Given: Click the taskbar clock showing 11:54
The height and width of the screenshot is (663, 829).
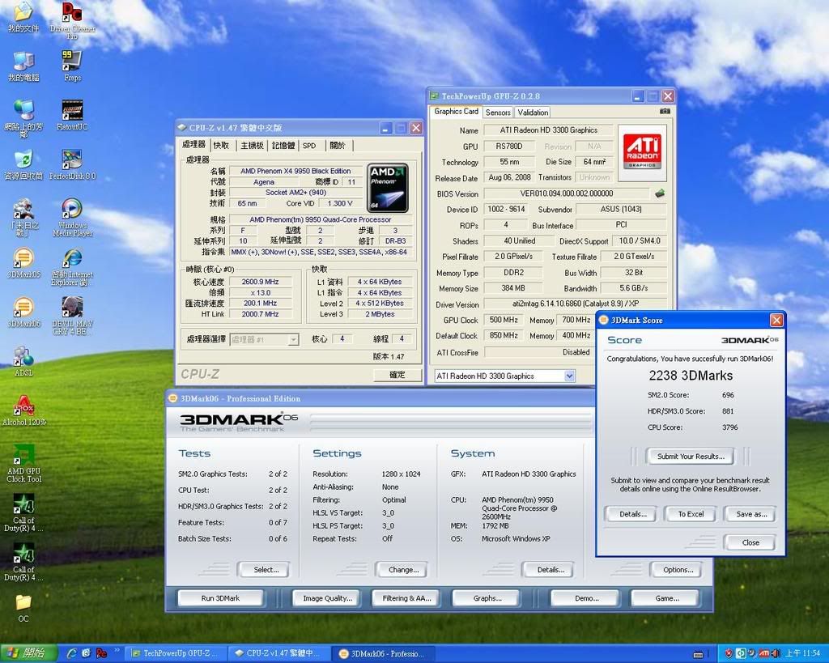Looking at the screenshot, I should click(802, 653).
